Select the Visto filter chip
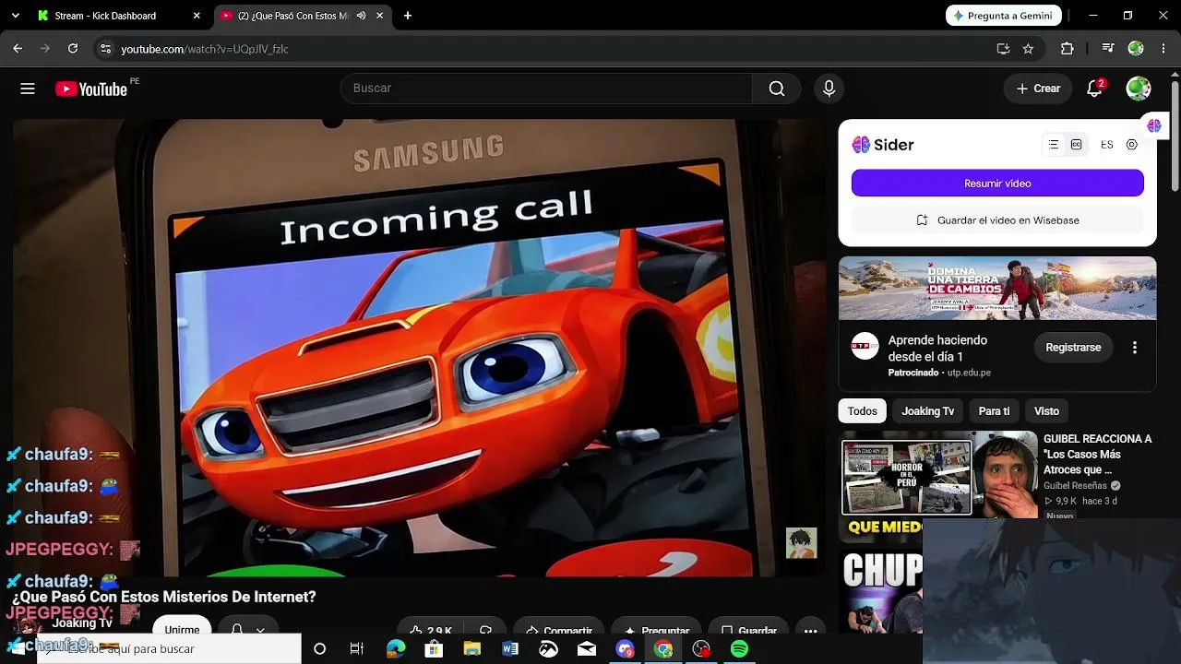Viewport: 1181px width, 664px height. [x=1046, y=411]
